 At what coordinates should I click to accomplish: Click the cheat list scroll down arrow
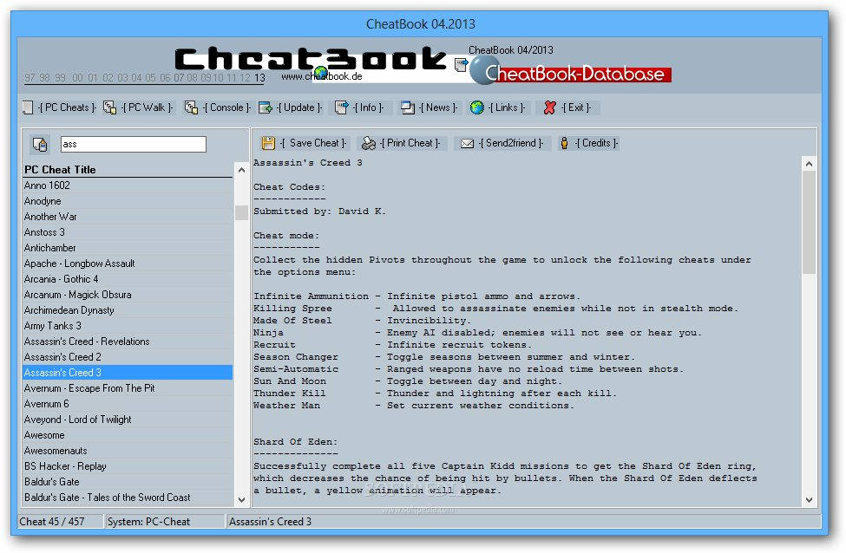click(241, 499)
